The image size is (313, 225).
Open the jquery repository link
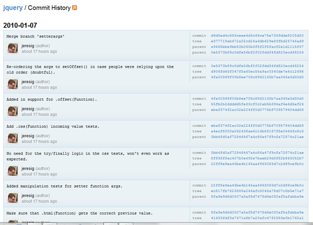pos(13,8)
